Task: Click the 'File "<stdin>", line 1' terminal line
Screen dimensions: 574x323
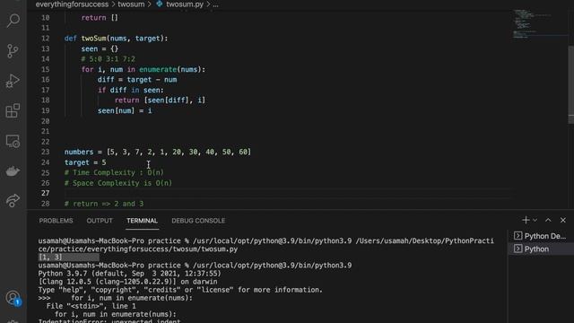Action: pyautogui.click(x=91, y=306)
